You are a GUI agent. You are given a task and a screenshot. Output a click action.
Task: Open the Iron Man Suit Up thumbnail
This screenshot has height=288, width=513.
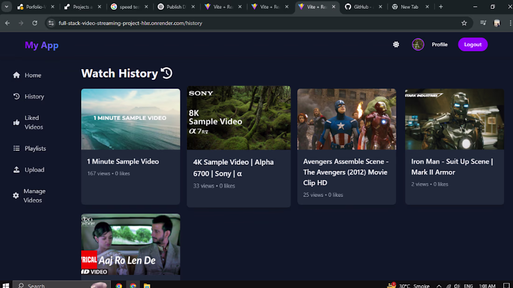454,119
